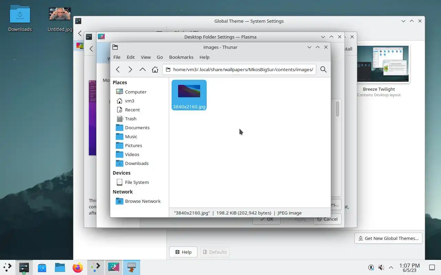The image size is (441, 275).
Task: Open the File menu in Thunar
Action: [x=117, y=57]
